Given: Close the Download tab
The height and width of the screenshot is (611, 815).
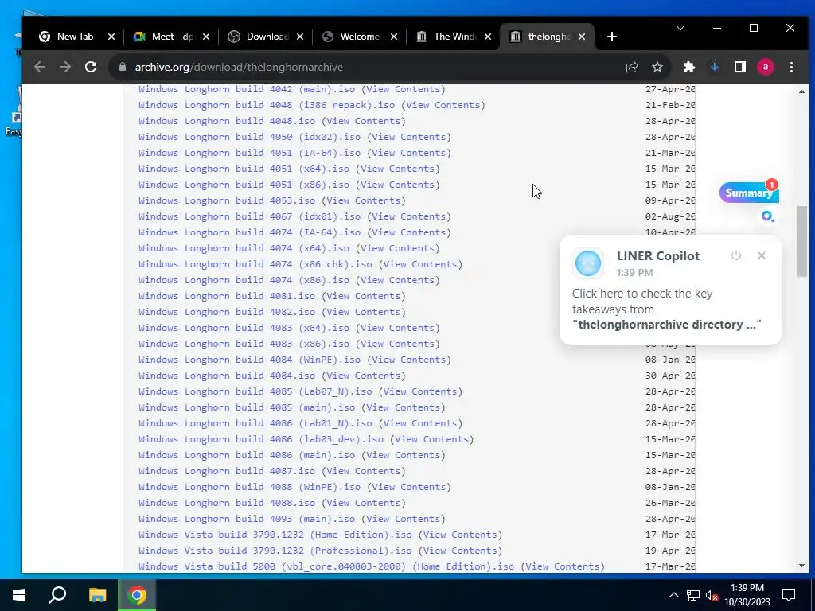Looking at the screenshot, I should [300, 37].
